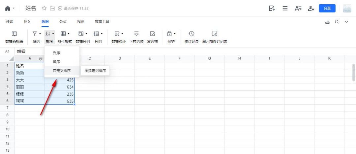Click the search magnifier icon
The image size is (356, 154).
337,22
